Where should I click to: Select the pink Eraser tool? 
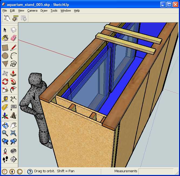coord(13,38)
